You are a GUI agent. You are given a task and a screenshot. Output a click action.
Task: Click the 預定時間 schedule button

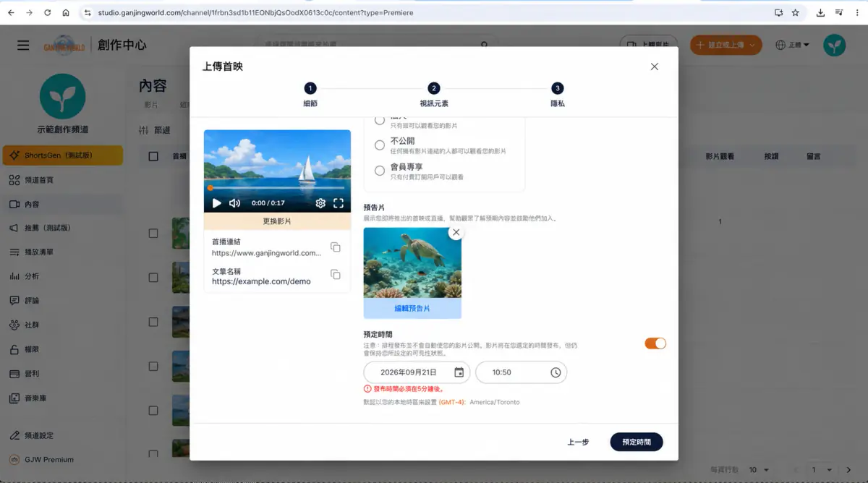[x=637, y=442]
